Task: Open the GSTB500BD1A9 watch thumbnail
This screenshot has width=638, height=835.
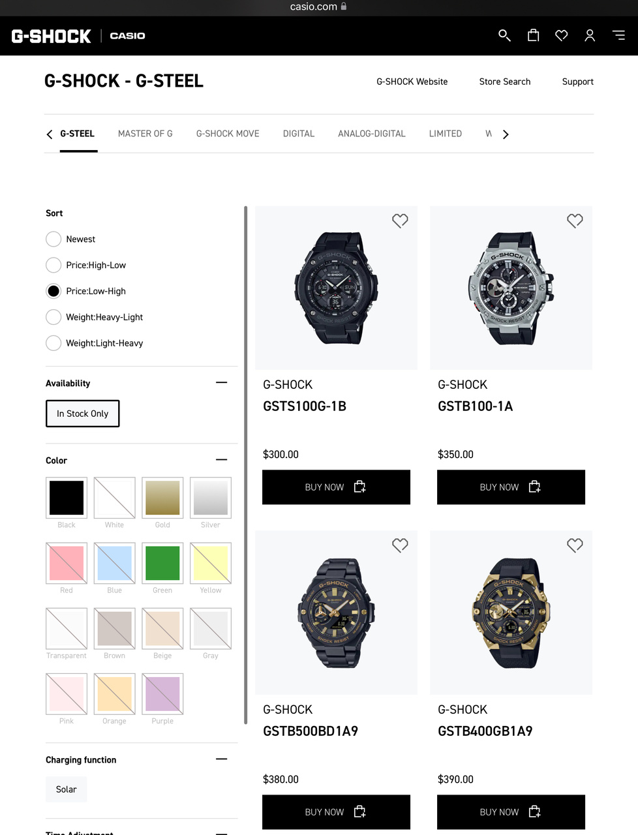Action: click(336, 613)
